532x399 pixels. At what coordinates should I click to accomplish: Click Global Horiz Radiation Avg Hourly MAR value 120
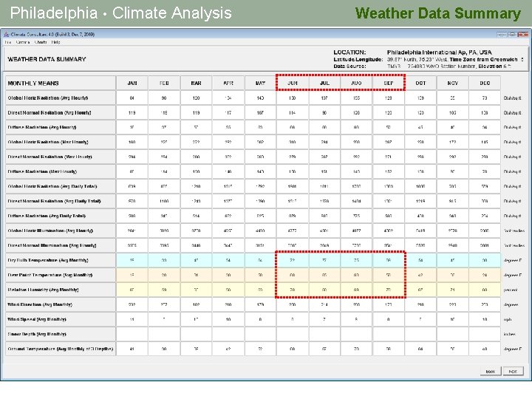pyautogui.click(x=196, y=98)
